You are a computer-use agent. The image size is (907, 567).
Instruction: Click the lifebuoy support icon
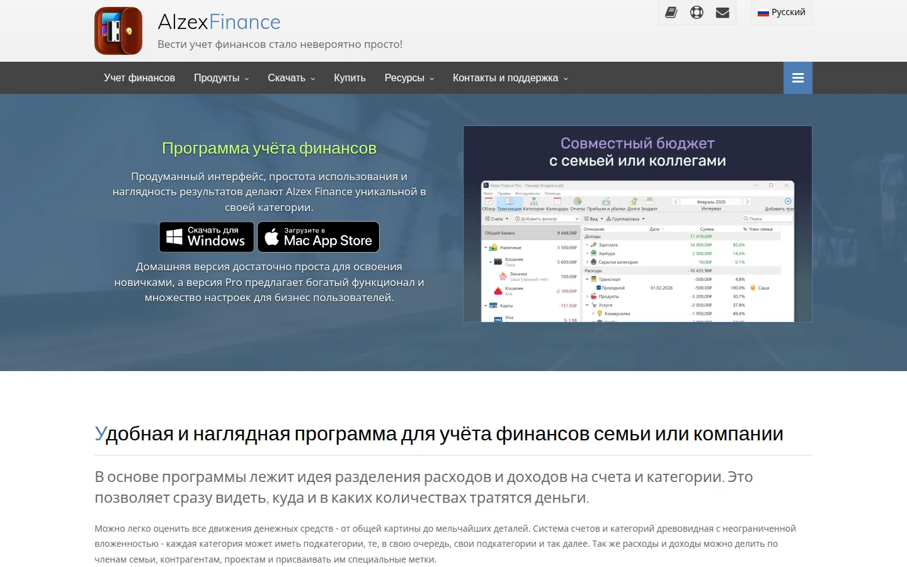tap(697, 12)
